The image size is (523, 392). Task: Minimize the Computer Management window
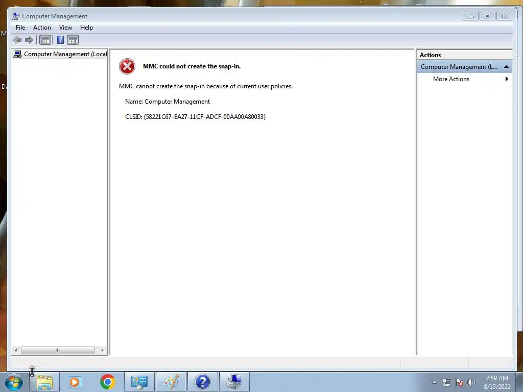coord(470,16)
